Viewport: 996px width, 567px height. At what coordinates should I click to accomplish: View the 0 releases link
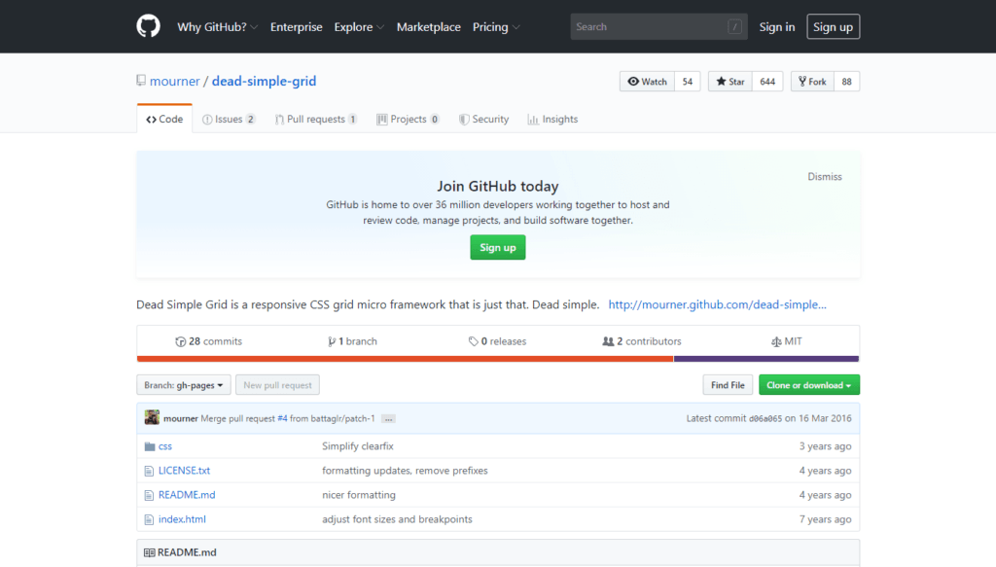(497, 341)
